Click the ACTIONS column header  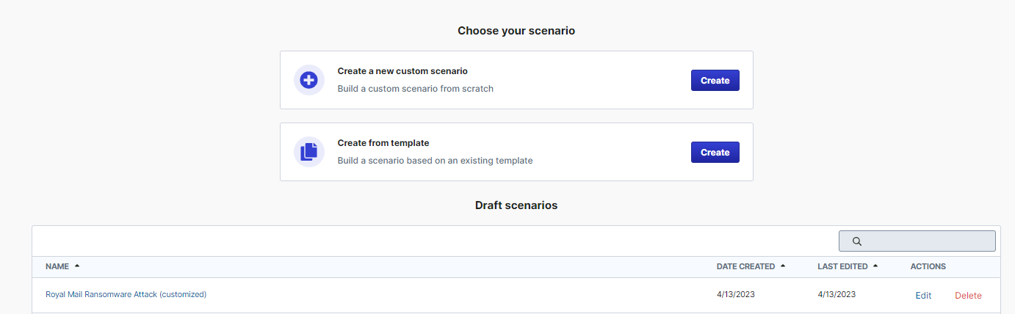click(928, 266)
